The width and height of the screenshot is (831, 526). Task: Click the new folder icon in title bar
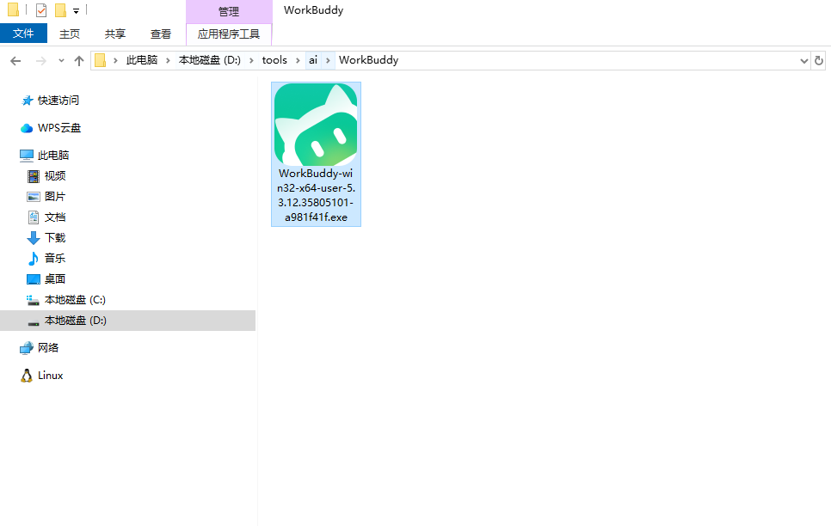61,10
